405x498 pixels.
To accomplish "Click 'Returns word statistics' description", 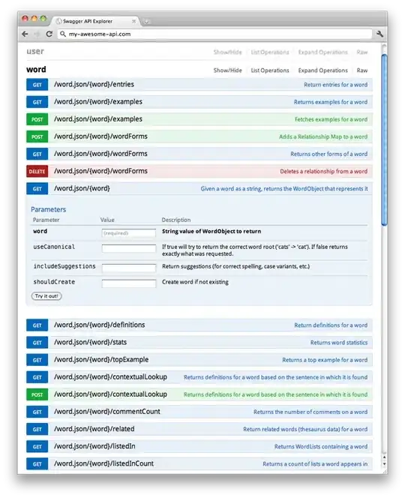I will click(339, 343).
